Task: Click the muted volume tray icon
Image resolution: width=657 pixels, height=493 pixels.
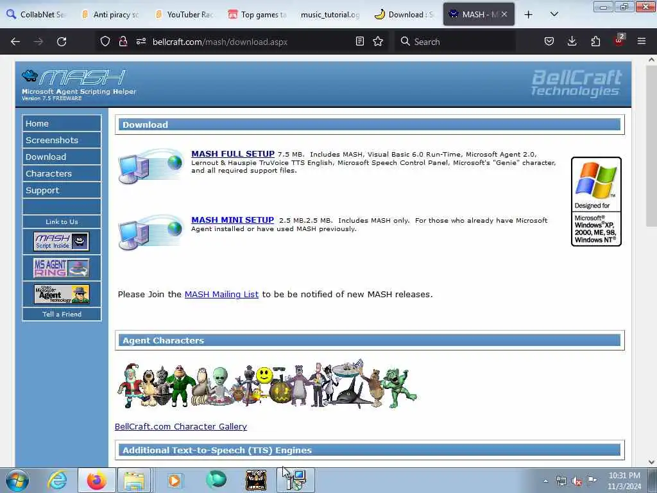Action: click(577, 481)
